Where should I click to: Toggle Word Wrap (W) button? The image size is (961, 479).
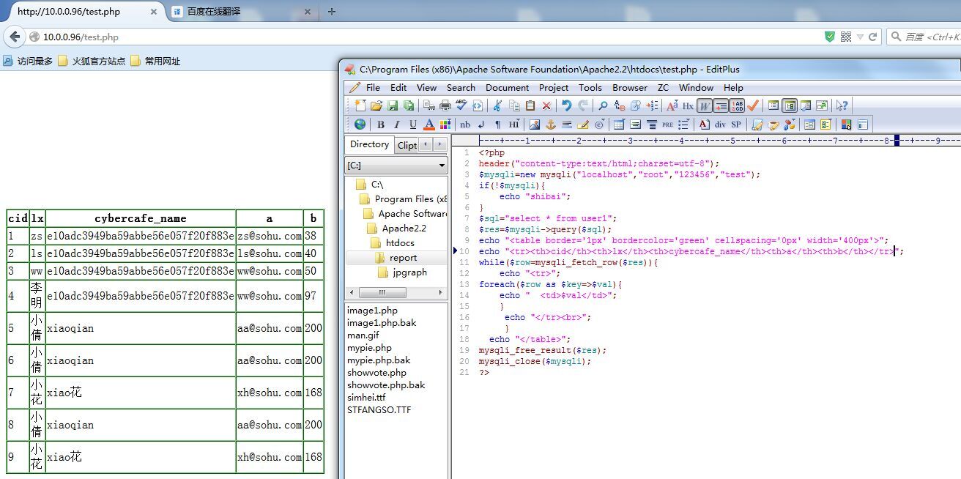click(704, 105)
